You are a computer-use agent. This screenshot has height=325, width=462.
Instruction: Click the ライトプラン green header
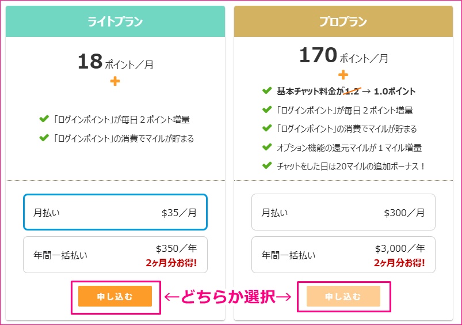point(115,22)
